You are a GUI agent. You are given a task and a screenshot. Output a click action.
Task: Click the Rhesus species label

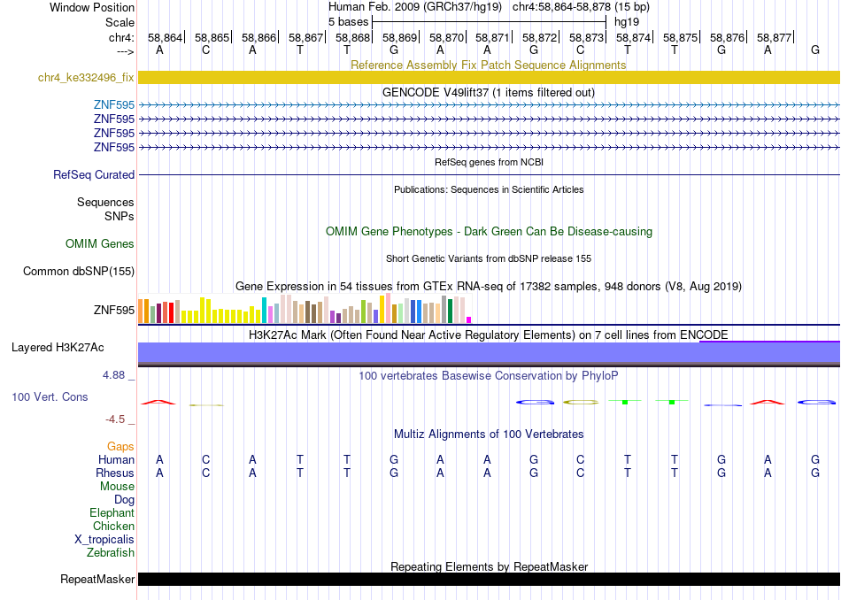click(x=115, y=473)
